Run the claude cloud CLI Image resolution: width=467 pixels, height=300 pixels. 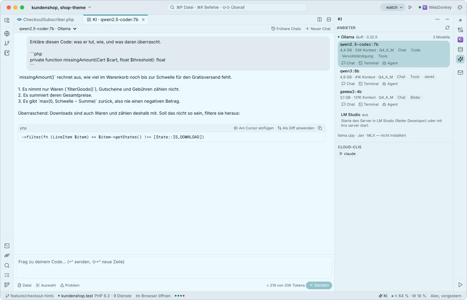click(x=348, y=154)
